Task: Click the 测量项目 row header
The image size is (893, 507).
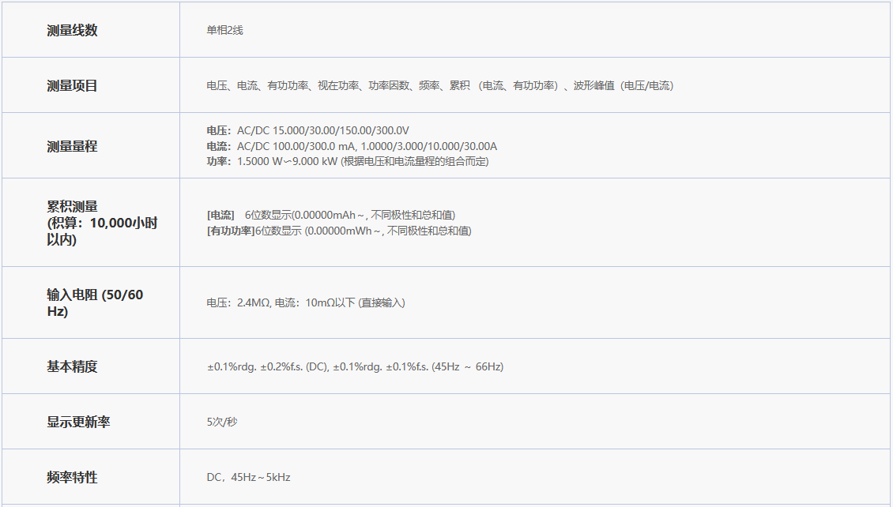Action: tap(72, 85)
